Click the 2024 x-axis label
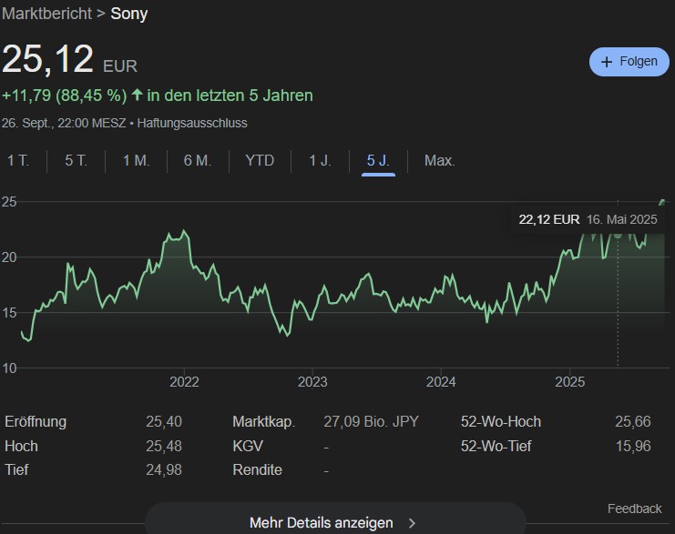 [x=441, y=382]
